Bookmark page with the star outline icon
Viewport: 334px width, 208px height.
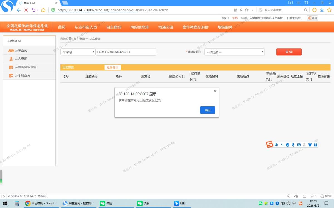click(x=247, y=10)
